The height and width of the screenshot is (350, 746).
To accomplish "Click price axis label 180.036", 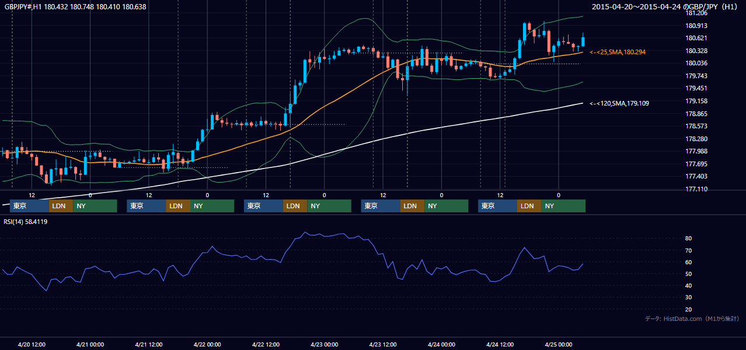I will (696, 64).
